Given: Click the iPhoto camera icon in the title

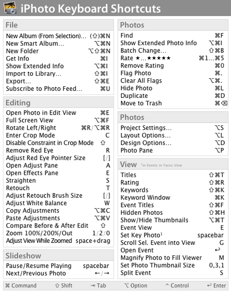Looking at the screenshot, I should coord(10,8).
